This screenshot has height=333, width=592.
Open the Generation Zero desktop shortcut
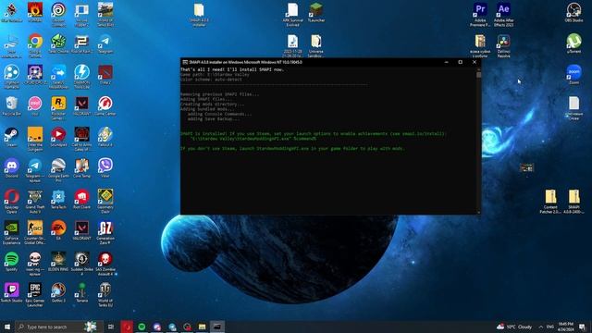pos(105,232)
